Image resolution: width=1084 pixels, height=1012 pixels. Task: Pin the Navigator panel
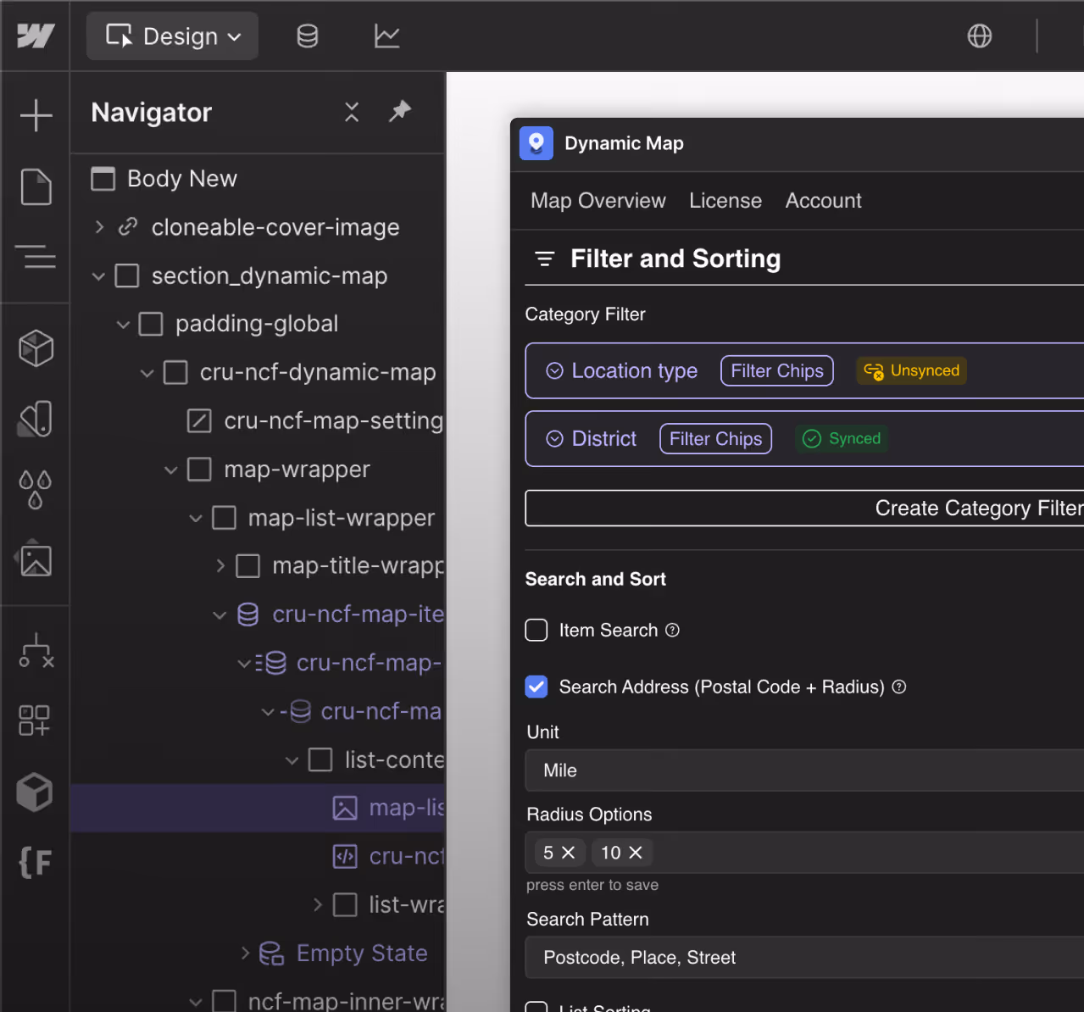tap(400, 111)
